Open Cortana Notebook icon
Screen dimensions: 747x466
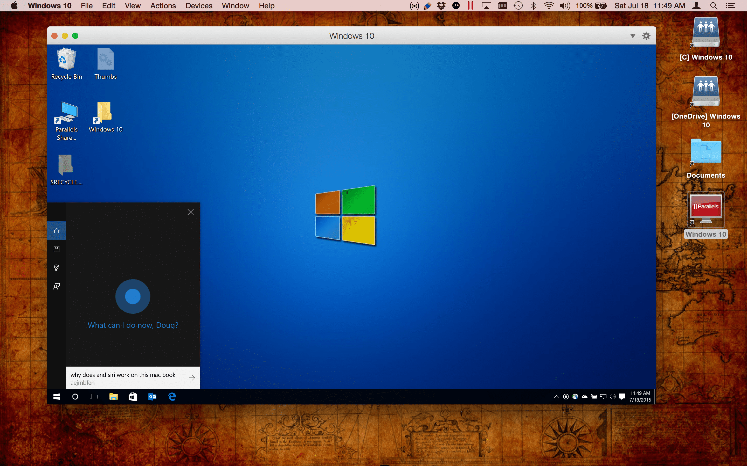57,249
